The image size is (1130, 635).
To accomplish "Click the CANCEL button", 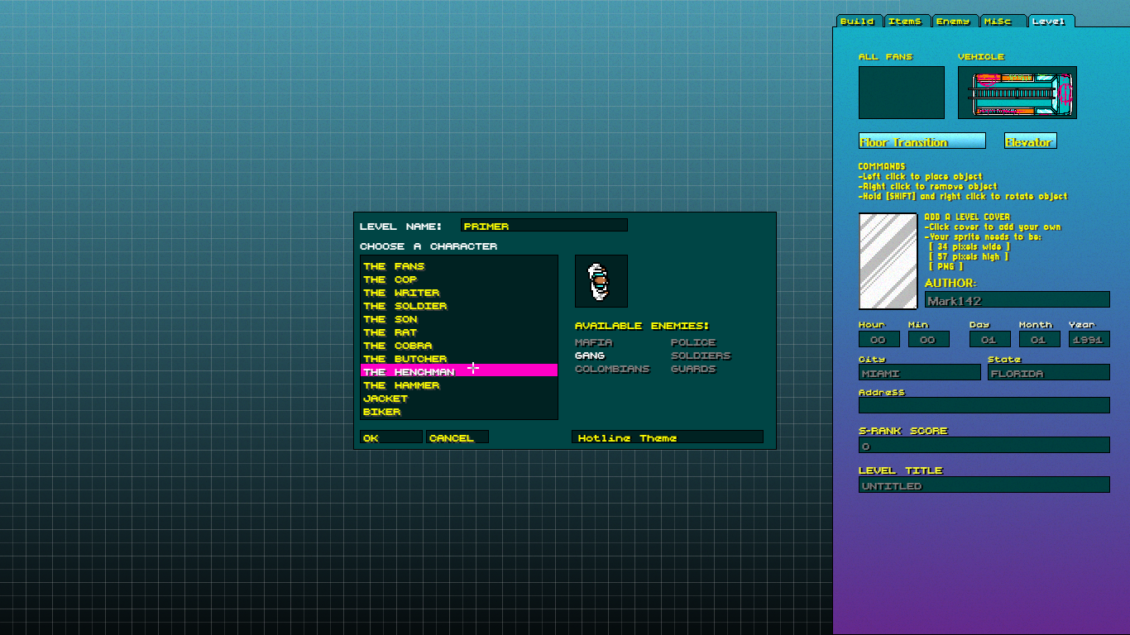I will coord(457,437).
